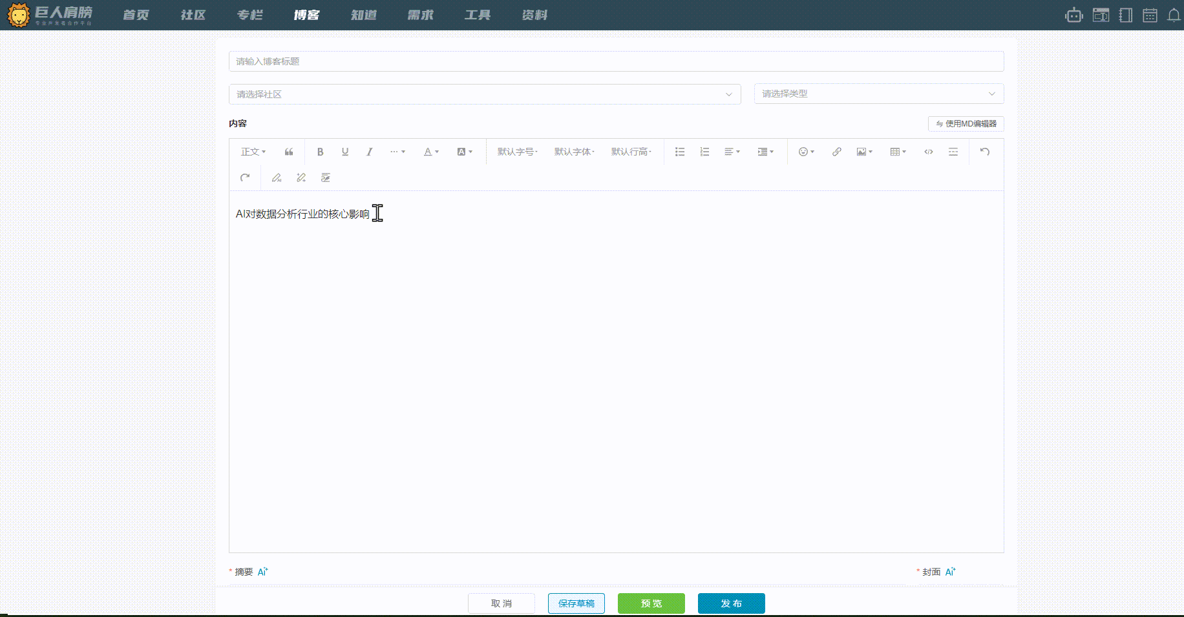This screenshot has width=1184, height=617.
Task: Toggle bold formatting
Action: tap(320, 152)
